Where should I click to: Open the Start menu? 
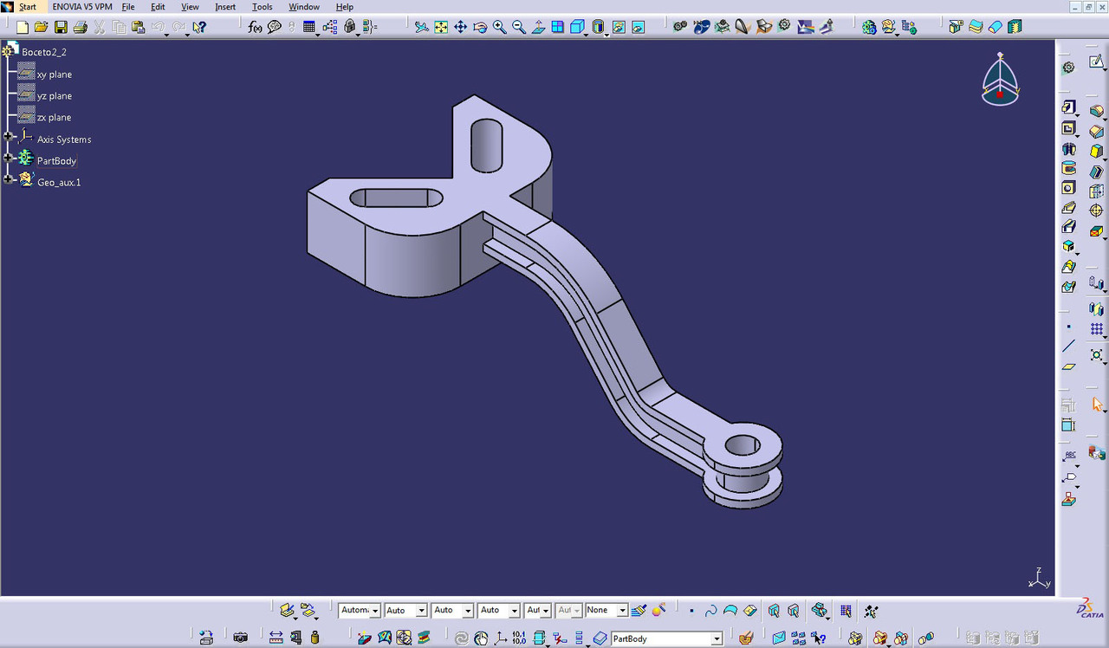[x=28, y=7]
